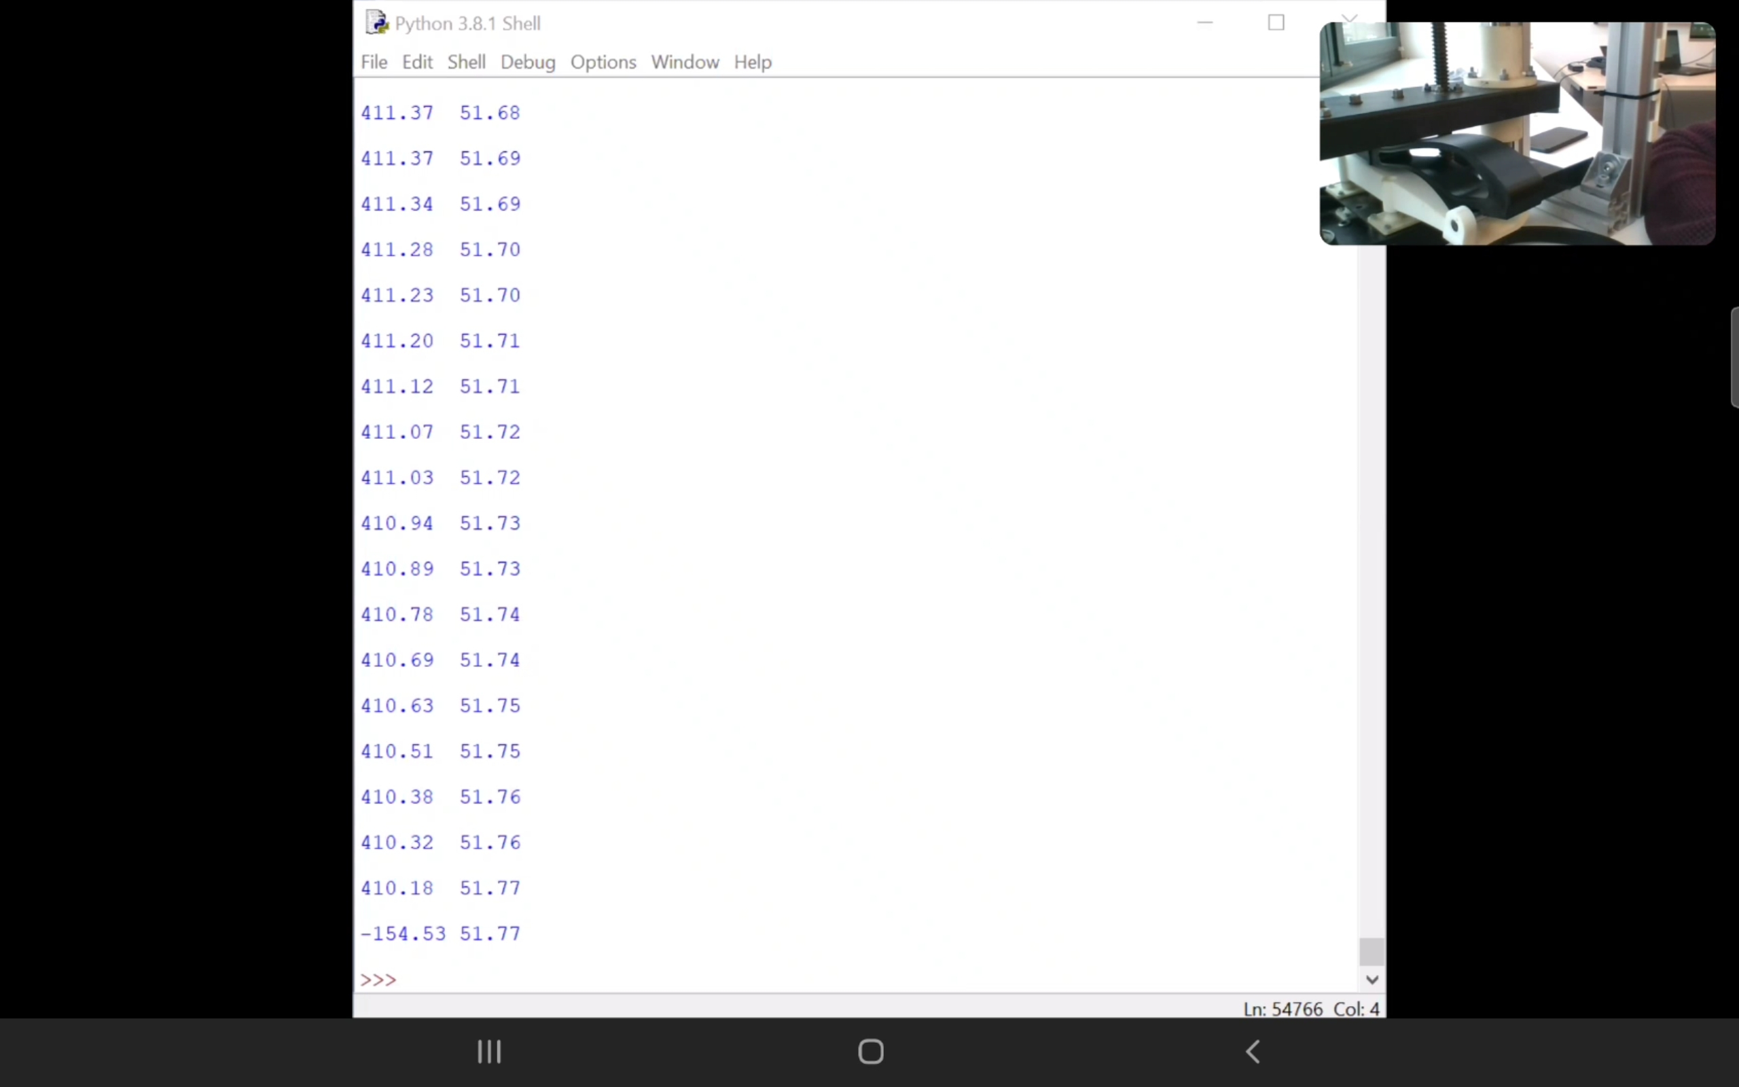The image size is (1739, 1087).
Task: Click the window minimize dash icon
Action: (1205, 23)
